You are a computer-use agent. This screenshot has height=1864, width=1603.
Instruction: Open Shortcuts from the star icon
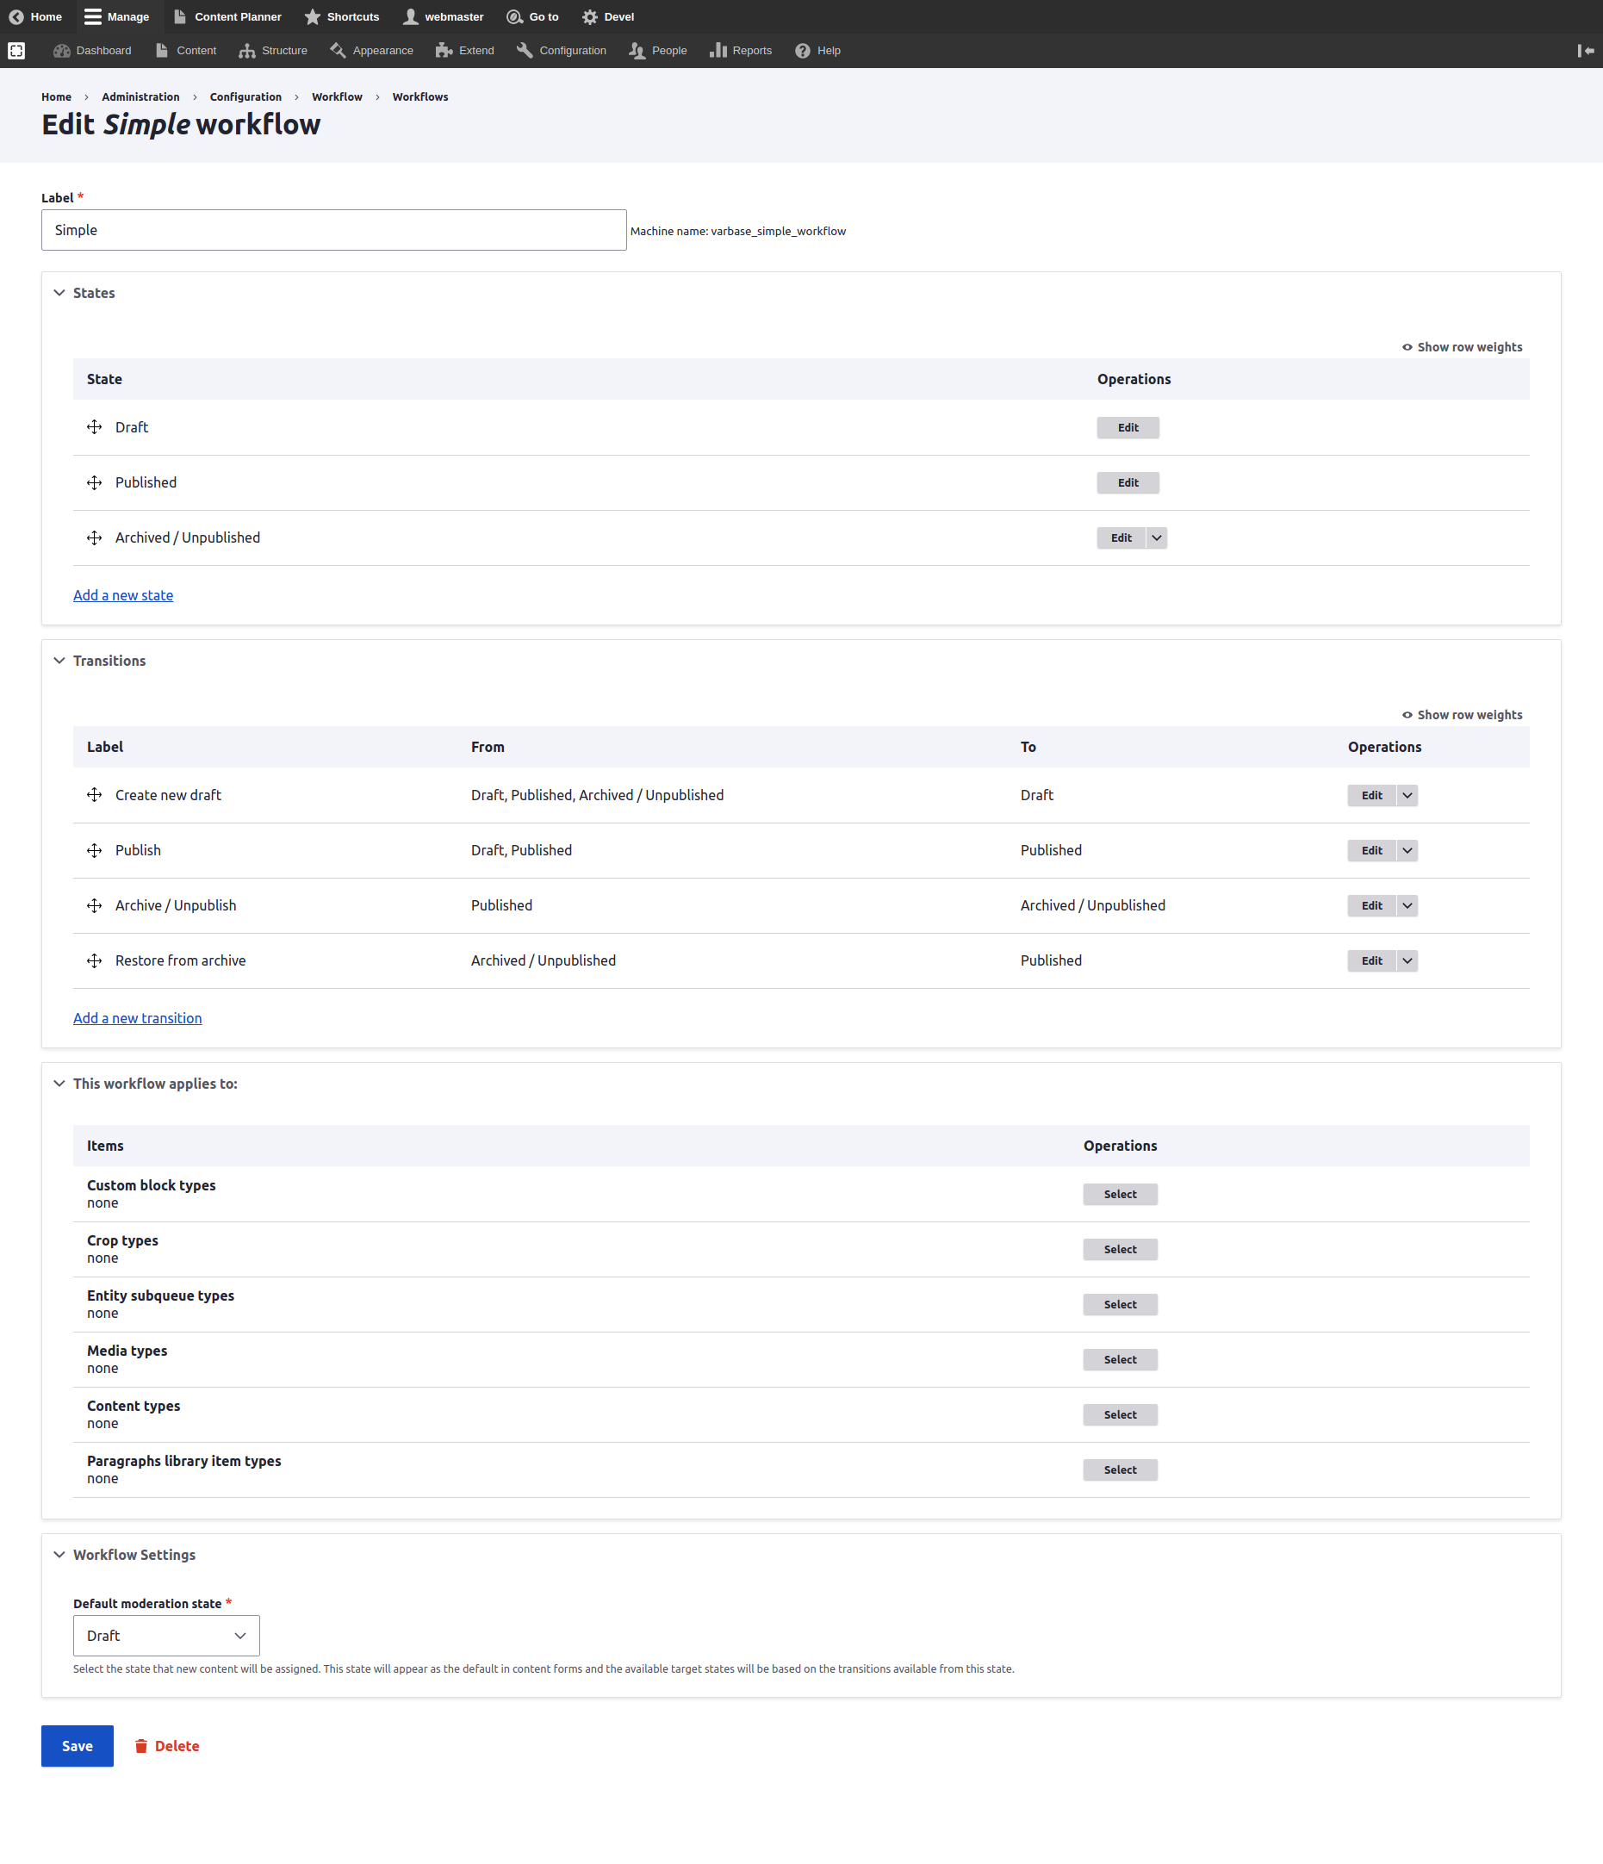312,16
